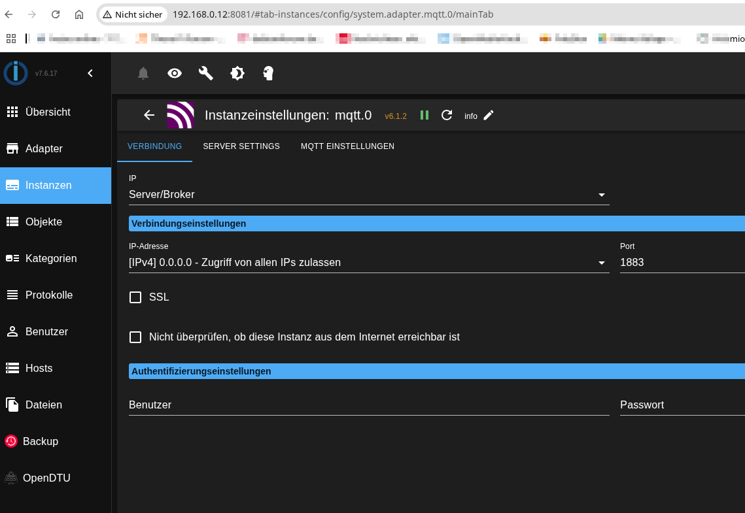Open Dateien in the sidebar
This screenshot has width=745, height=513.
point(56,405)
